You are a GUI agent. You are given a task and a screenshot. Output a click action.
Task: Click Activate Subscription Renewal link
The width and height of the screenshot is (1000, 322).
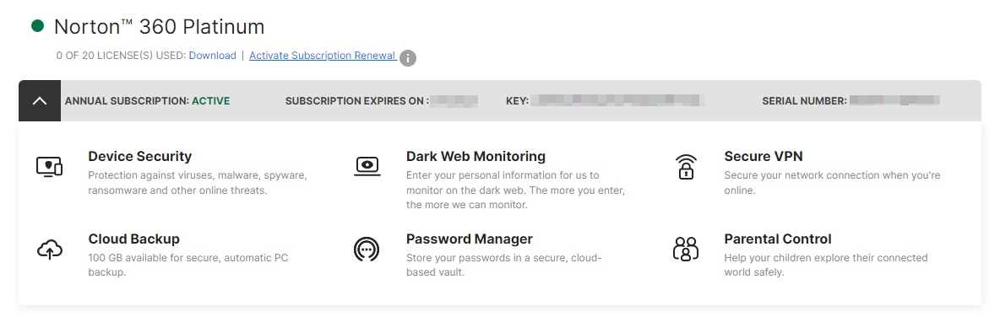[323, 56]
